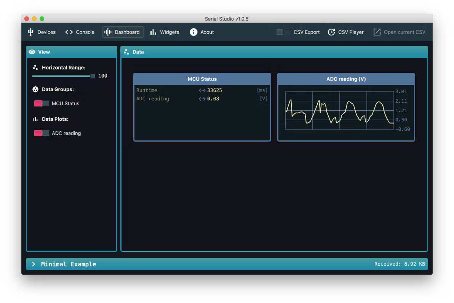Click the ADC reading label under Data Plots
Viewport: 454px width, 303px height.
pyautogui.click(x=66, y=133)
